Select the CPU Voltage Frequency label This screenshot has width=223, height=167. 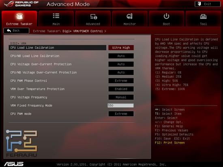click(x=29, y=97)
